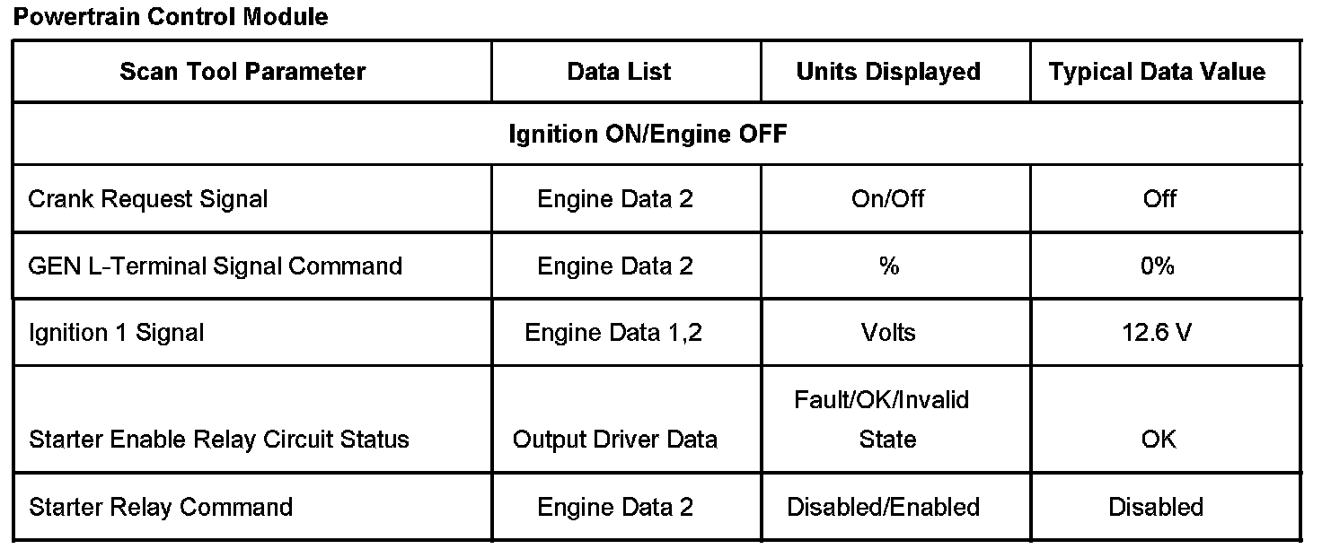Click the Data List column header
1322x549 pixels.
click(x=619, y=72)
